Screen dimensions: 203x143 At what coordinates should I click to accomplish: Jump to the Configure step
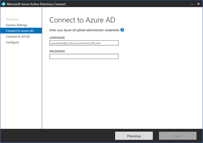pyautogui.click(x=12, y=43)
